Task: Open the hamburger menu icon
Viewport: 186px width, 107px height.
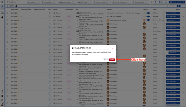Action: (2, 2)
